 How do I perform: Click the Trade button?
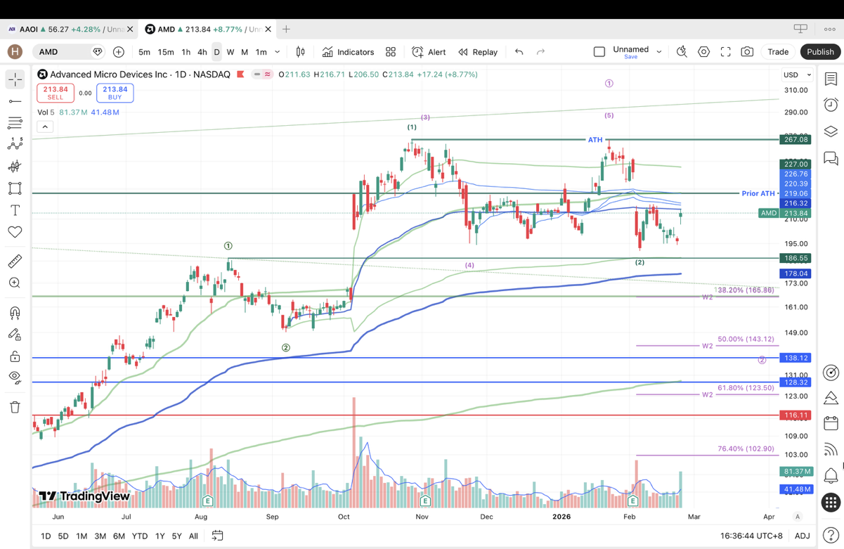778,52
